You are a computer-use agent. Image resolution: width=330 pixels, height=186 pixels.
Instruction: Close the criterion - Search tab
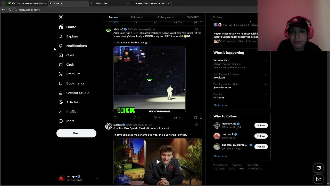127,3
